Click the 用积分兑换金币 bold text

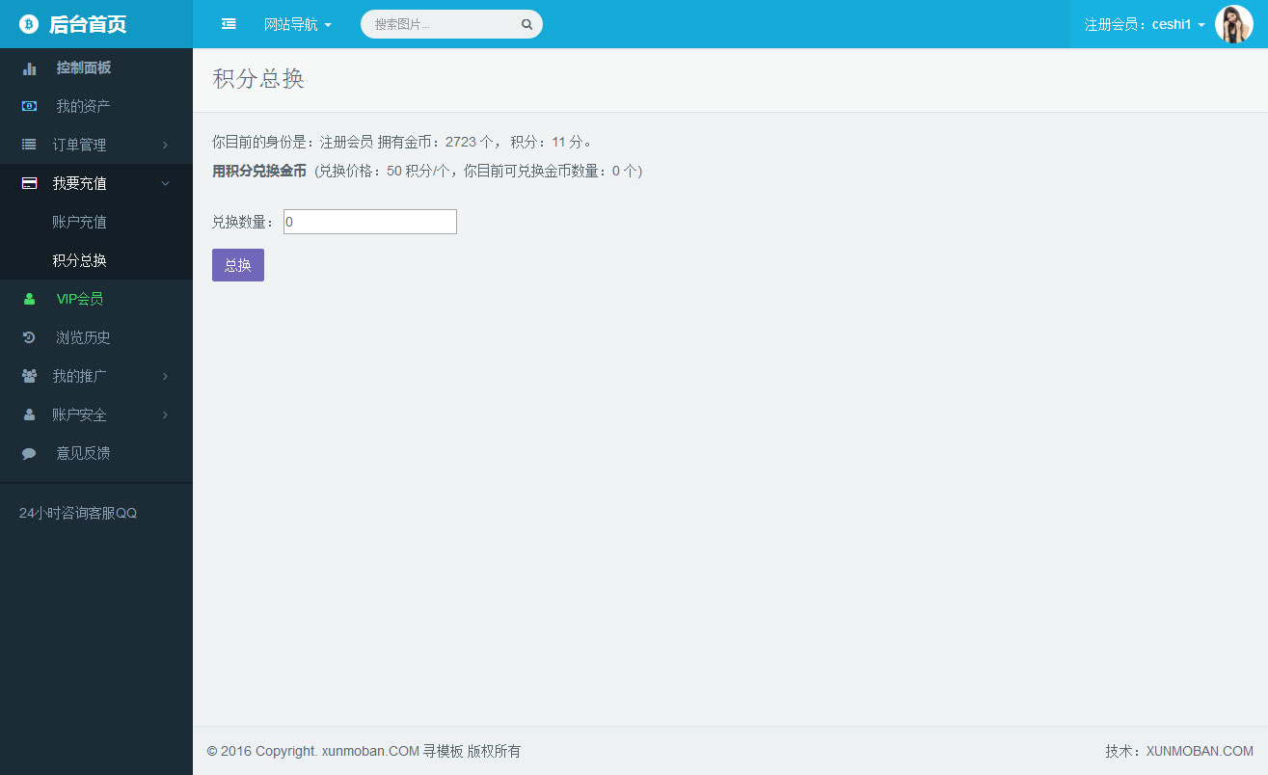coord(259,171)
